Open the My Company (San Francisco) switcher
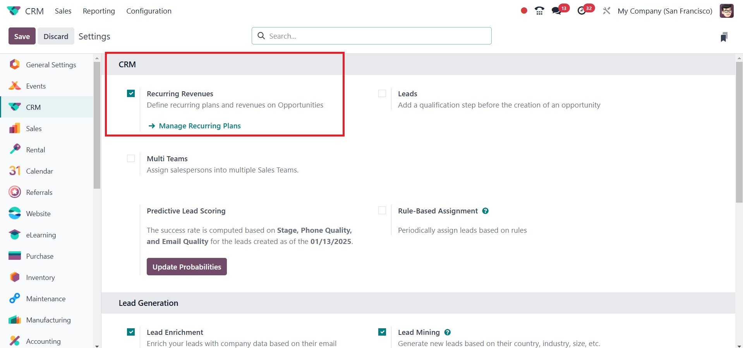The width and height of the screenshot is (743, 348). [665, 11]
